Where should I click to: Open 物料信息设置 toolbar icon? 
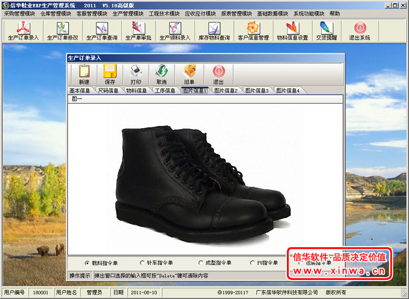pos(292,31)
